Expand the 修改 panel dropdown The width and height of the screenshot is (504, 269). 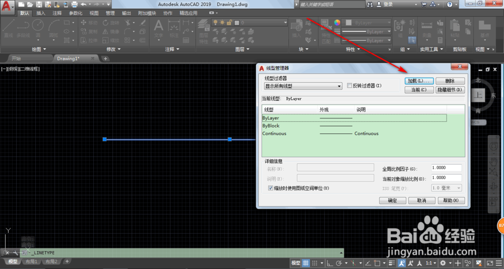pyautogui.click(x=113, y=49)
